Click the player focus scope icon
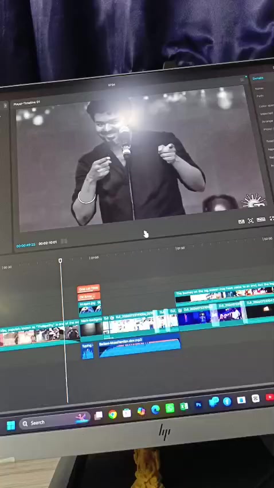The width and height of the screenshot is (274, 488). (x=250, y=220)
